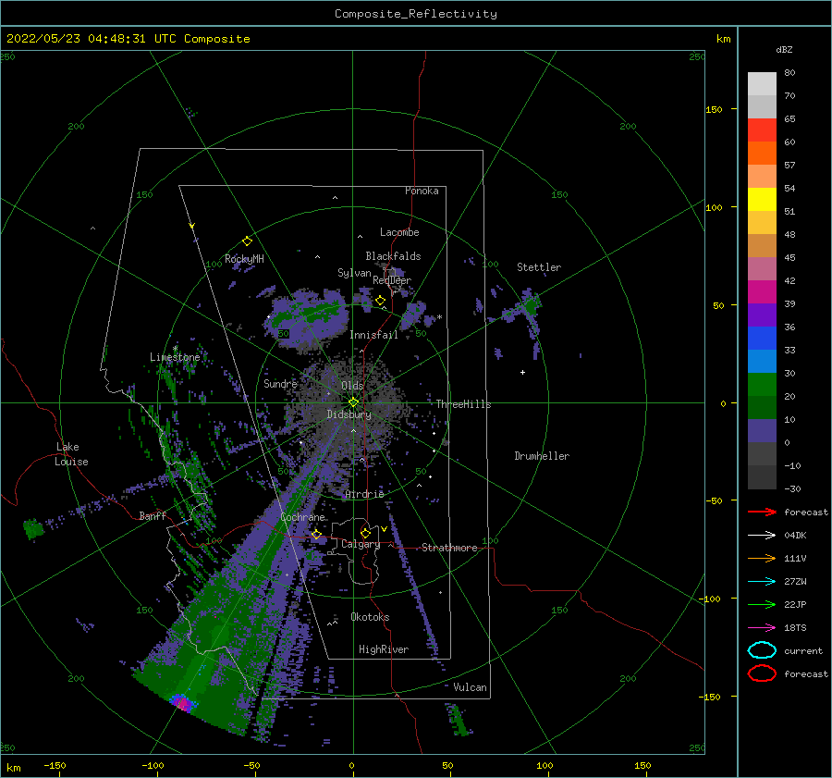Image resolution: width=832 pixels, height=778 pixels.
Task: Click the current legend label
Action: coord(803,650)
